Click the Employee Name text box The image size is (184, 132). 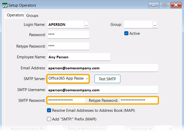click(x=79, y=57)
